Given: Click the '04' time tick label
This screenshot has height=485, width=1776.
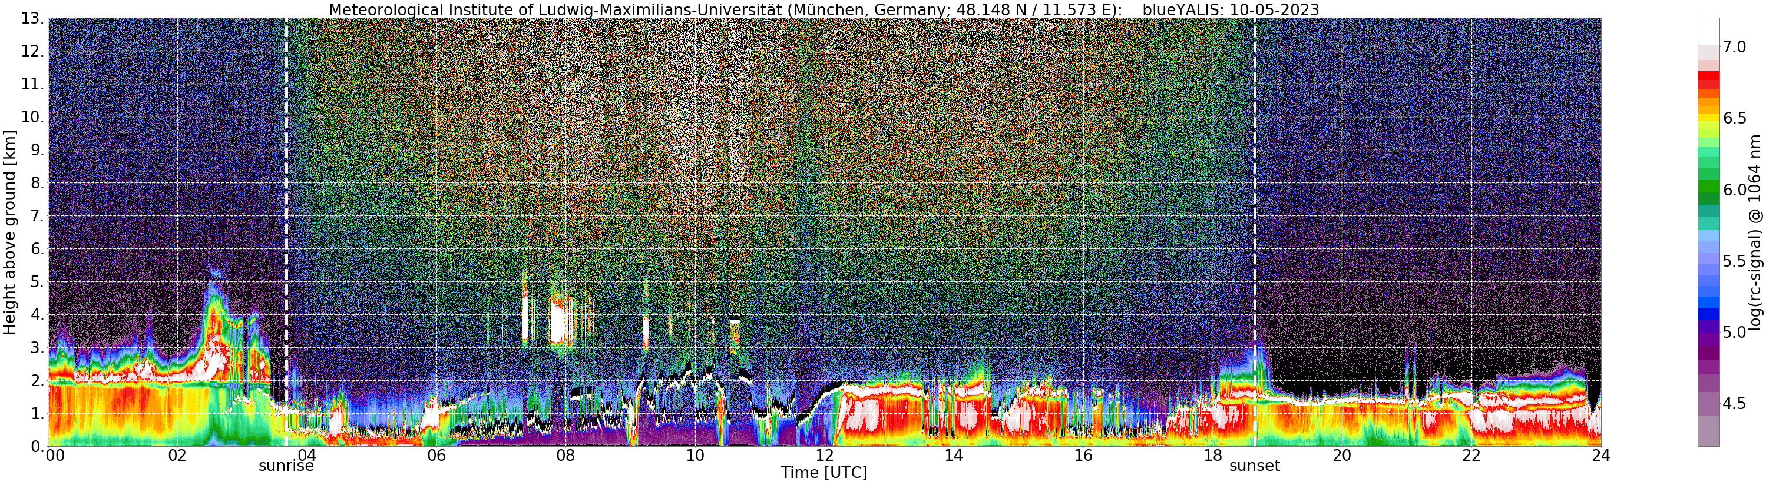Looking at the screenshot, I should coord(307,456).
